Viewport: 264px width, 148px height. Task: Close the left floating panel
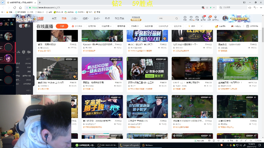[x=13, y=20]
